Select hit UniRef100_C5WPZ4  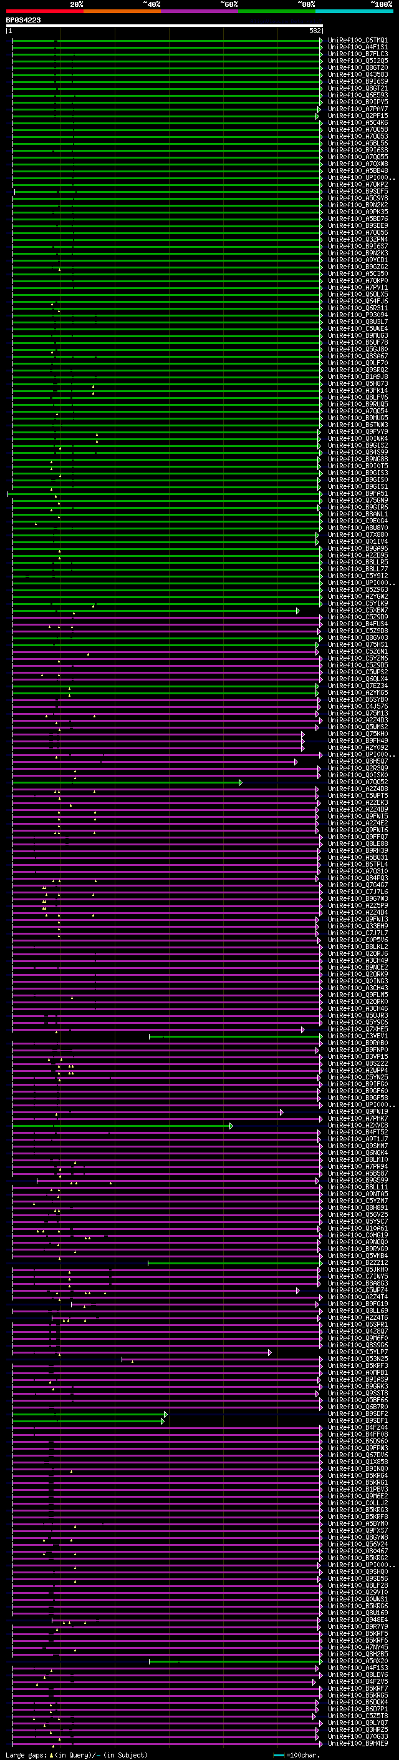(x=357, y=1291)
